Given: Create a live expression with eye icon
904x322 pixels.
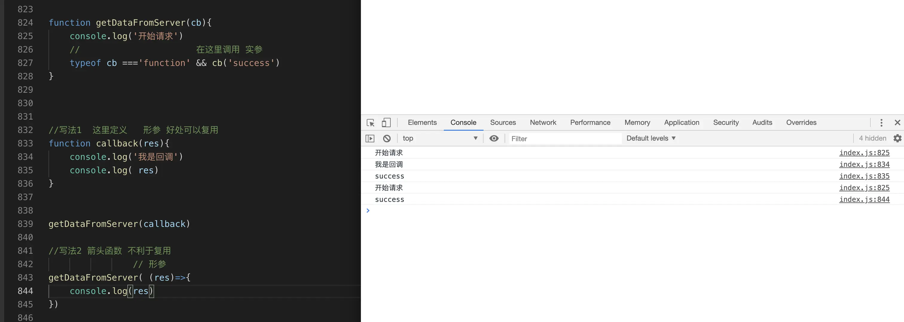Looking at the screenshot, I should pyautogui.click(x=494, y=138).
